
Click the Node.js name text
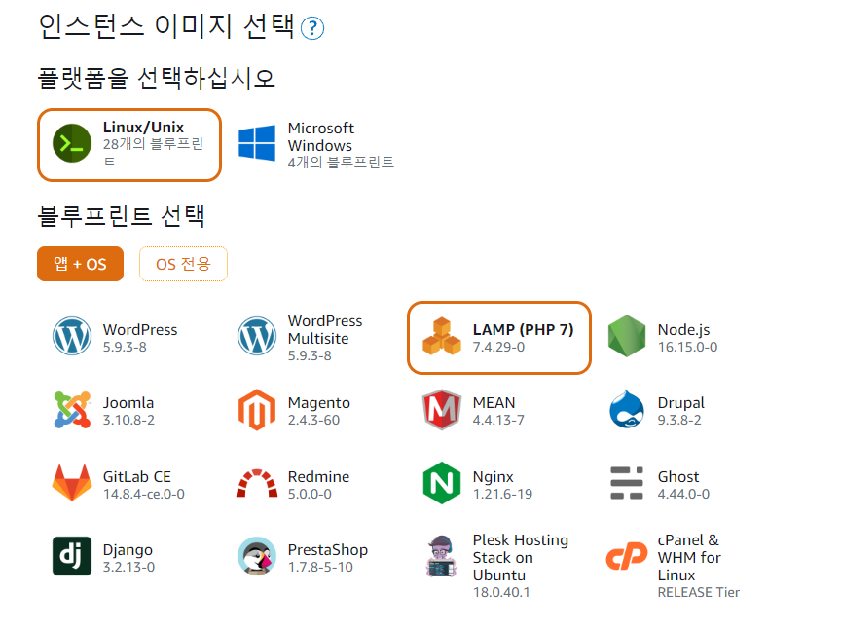click(x=684, y=330)
